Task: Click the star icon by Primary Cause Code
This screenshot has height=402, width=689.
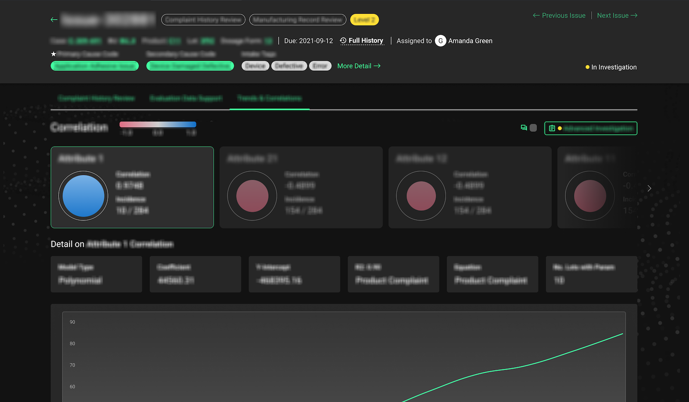Action: point(53,54)
